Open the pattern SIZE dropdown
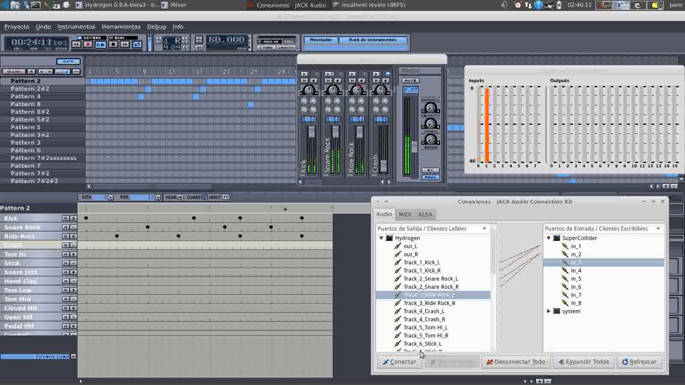685x385 pixels. click(x=111, y=197)
